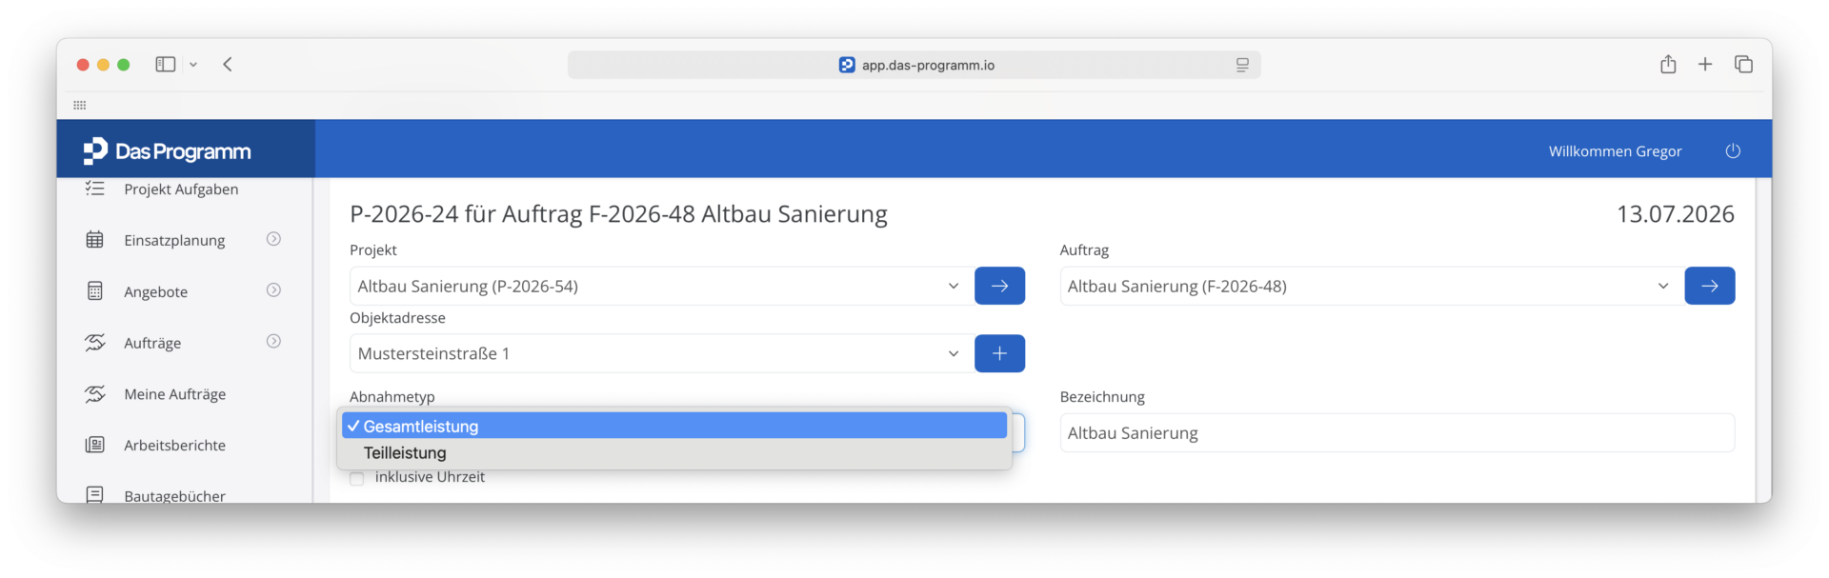Expand the Projekt dropdown
Viewport: 1829px width, 578px height.
click(x=659, y=286)
